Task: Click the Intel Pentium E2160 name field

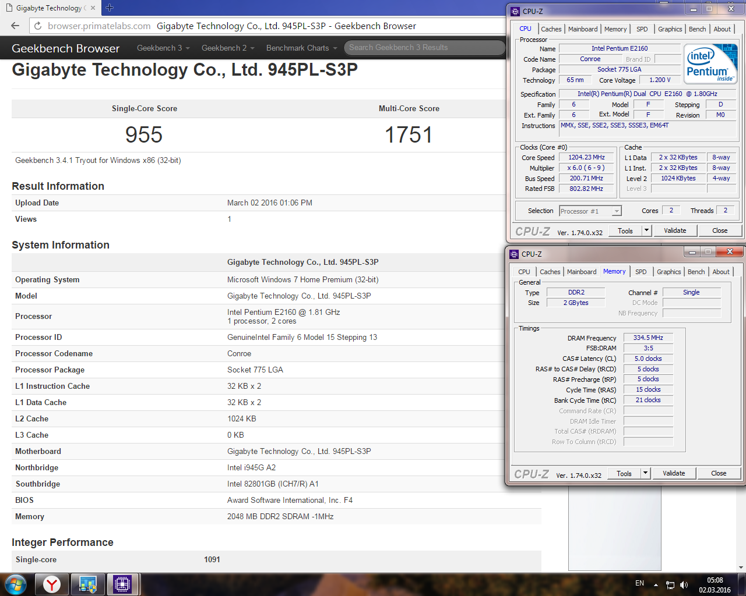Action: tap(620, 48)
